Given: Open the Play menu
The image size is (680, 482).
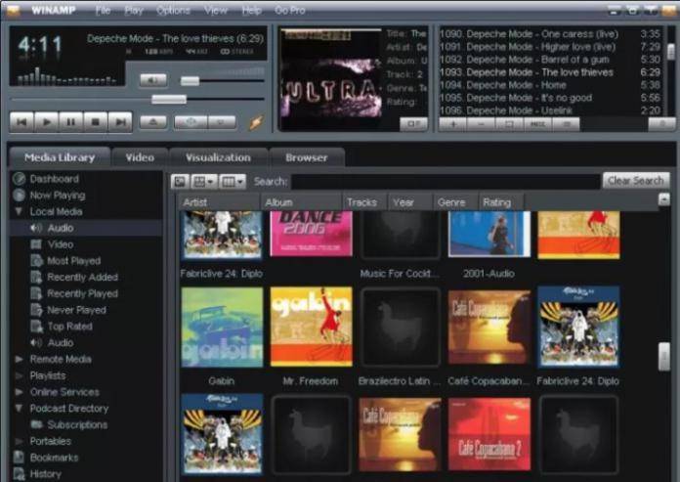Looking at the screenshot, I should click(x=134, y=10).
